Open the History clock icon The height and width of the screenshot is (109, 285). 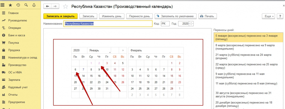point(18,5)
